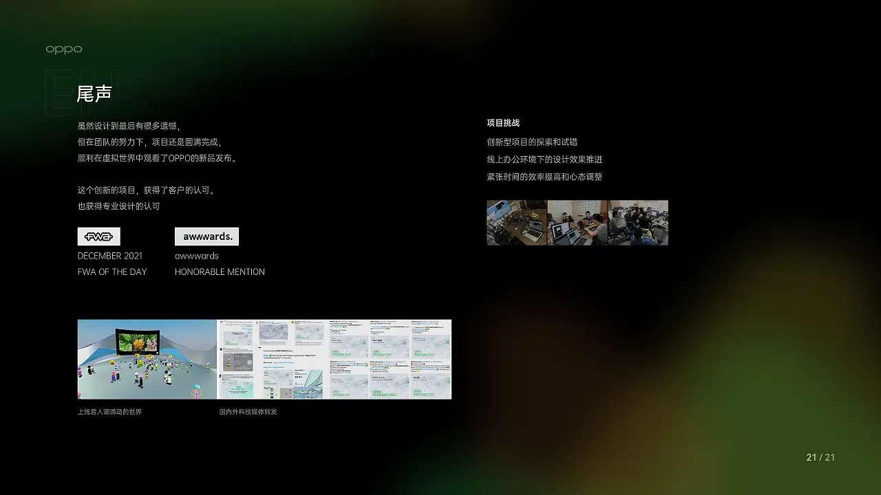The height and width of the screenshot is (495, 881).
Task: Select line 也获得专业设计的认可
Action: [x=119, y=206]
